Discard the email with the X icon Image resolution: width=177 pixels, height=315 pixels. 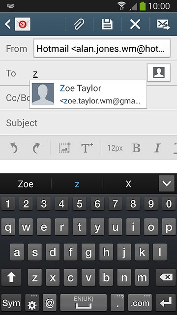click(x=135, y=24)
